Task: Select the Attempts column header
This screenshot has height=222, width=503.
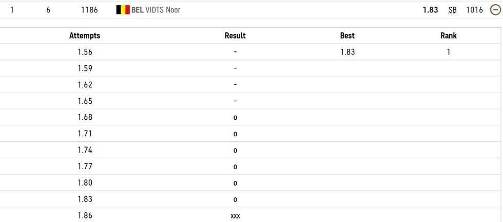Action: pyautogui.click(x=85, y=35)
